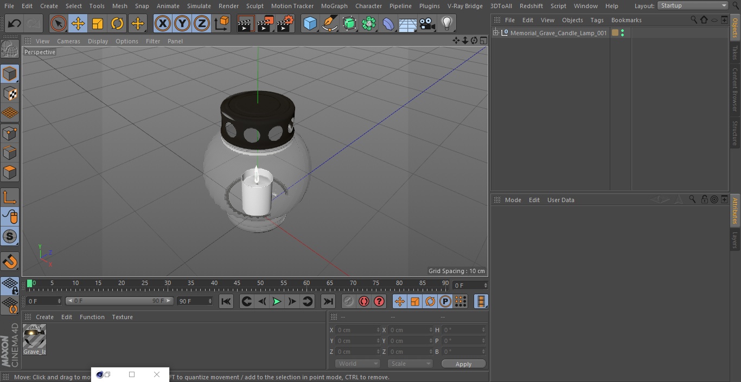Toggle visibility dots for Memorial_Grave_Candle_Lamp_001
The image size is (741, 382).
(622, 33)
